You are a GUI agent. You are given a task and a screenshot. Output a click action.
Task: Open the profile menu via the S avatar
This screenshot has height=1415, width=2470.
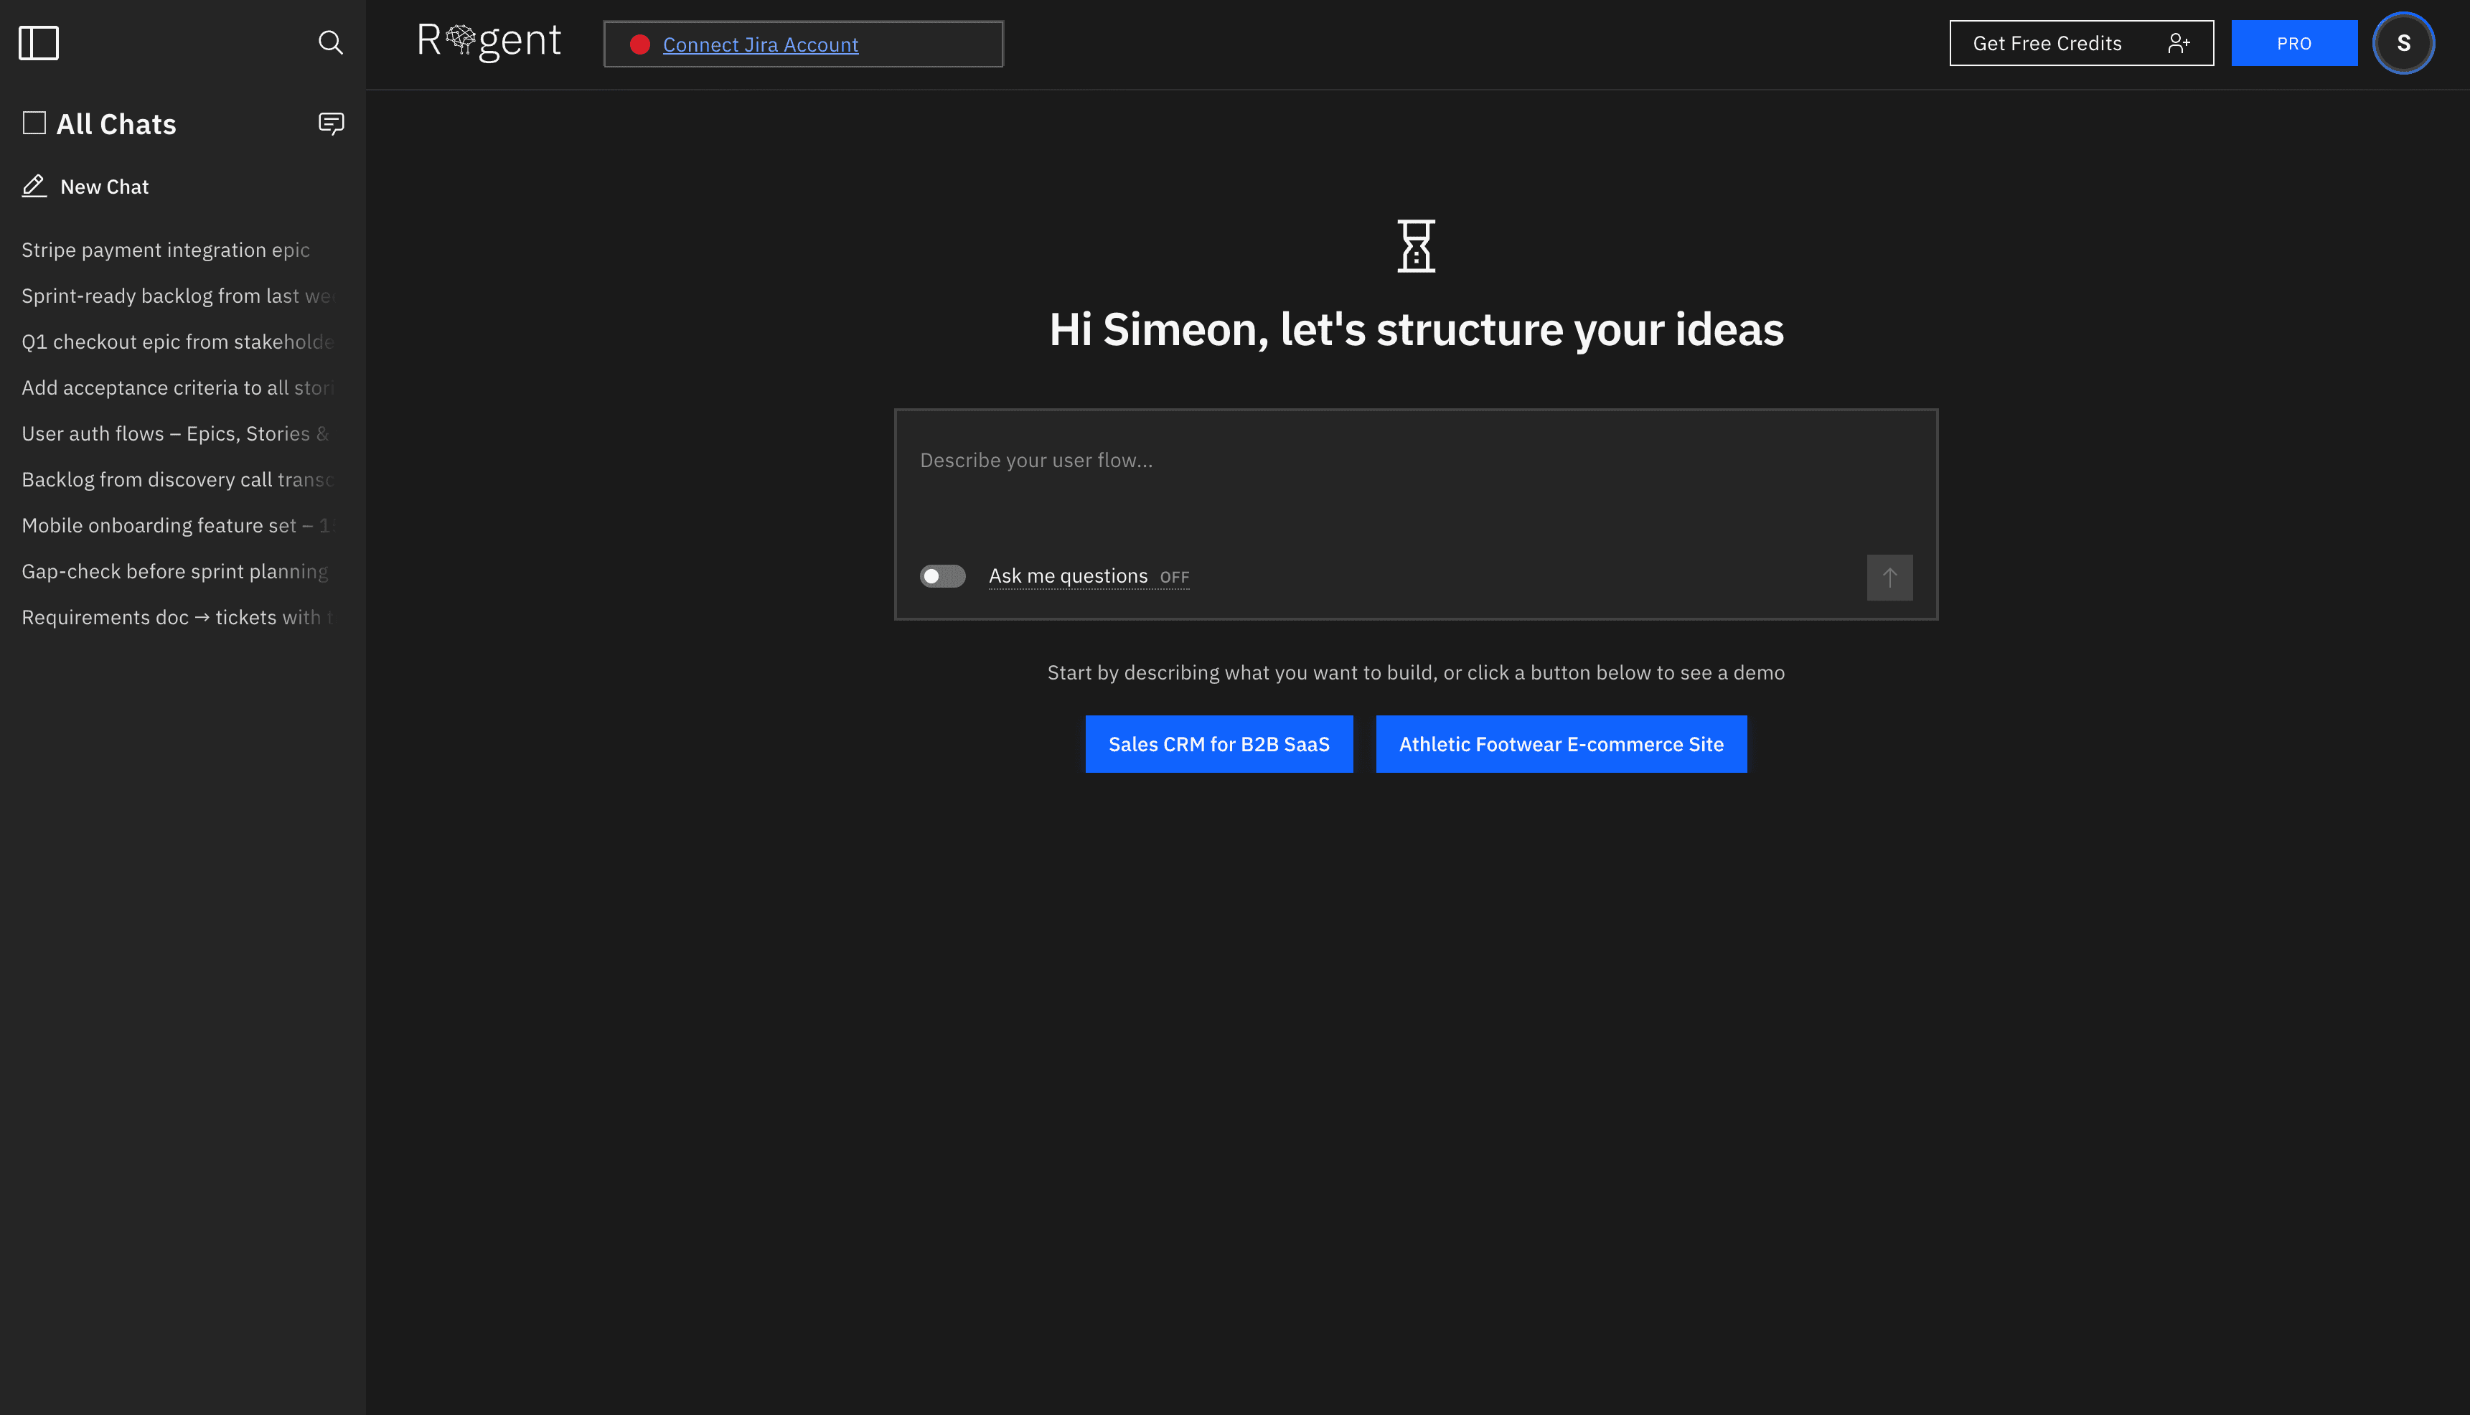coord(2403,43)
